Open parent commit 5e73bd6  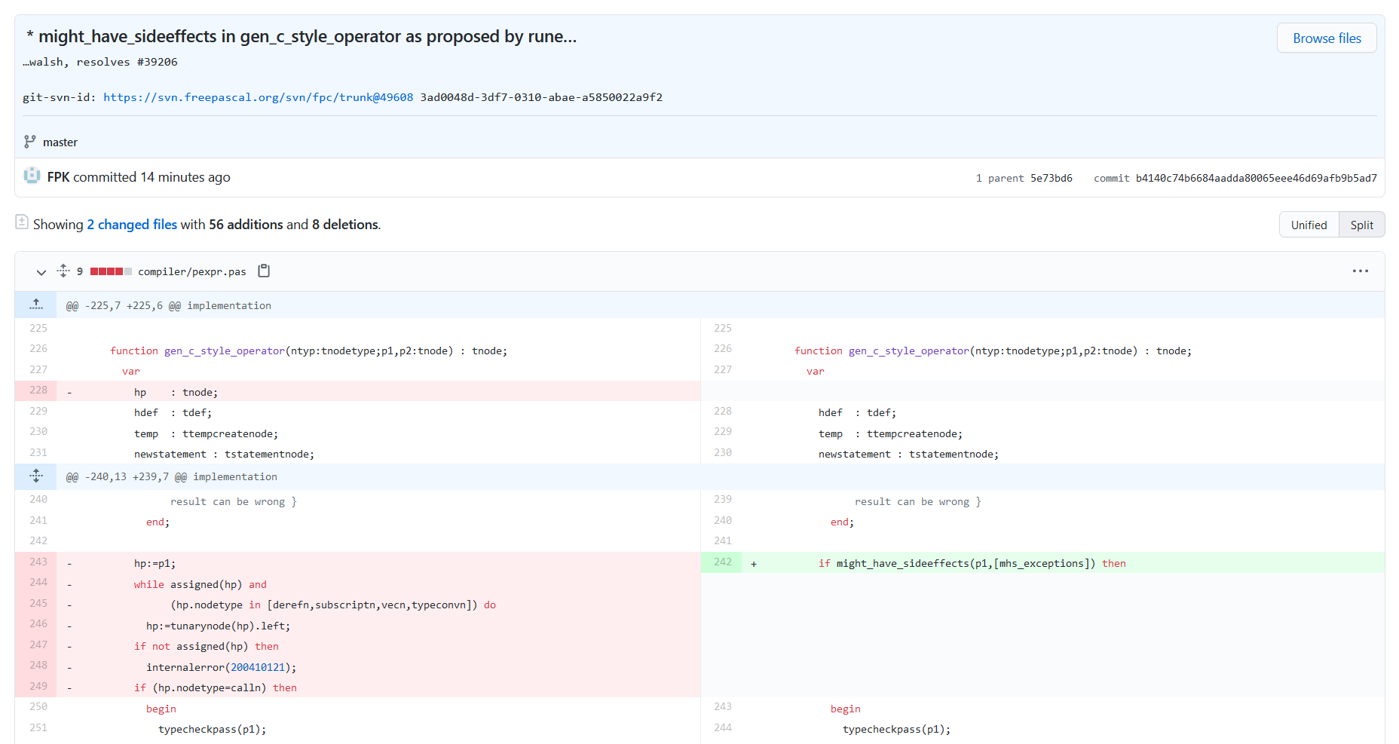(x=1051, y=178)
